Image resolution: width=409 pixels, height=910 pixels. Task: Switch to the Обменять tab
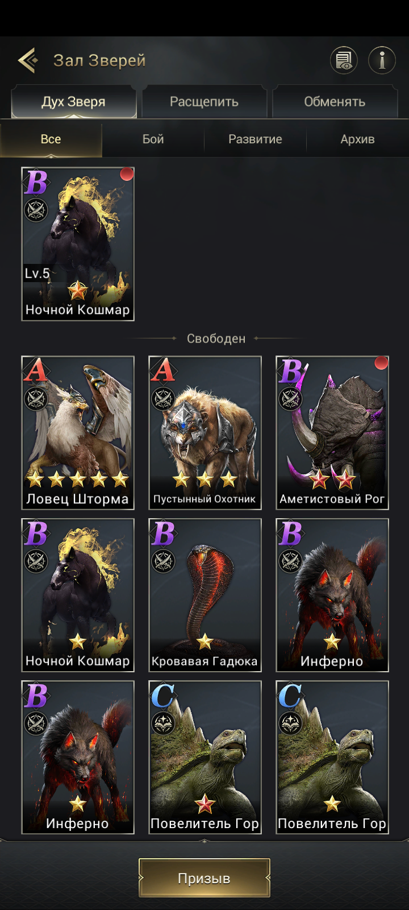coord(335,102)
